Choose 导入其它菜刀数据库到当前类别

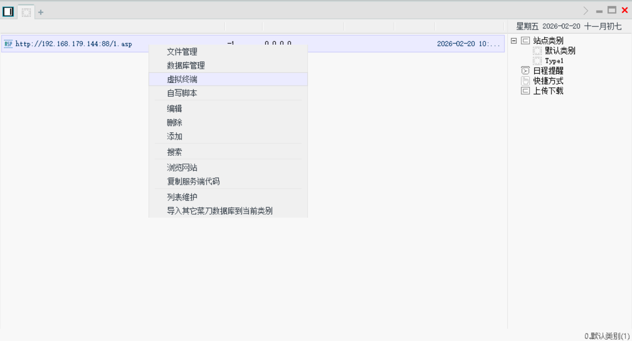tap(228, 211)
